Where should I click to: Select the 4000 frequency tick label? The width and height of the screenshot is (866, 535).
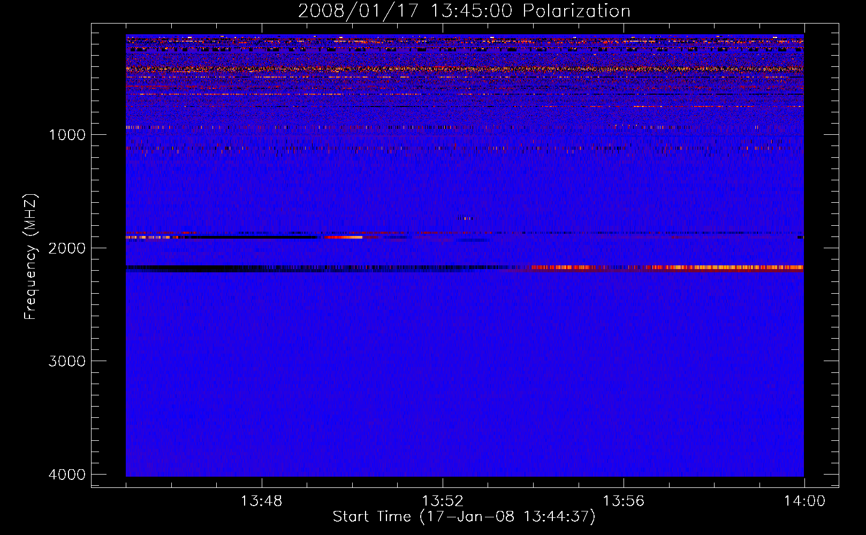tap(67, 475)
